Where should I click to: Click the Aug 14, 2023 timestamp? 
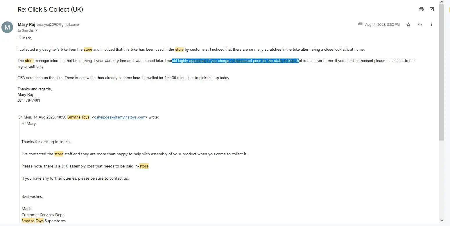click(x=382, y=25)
